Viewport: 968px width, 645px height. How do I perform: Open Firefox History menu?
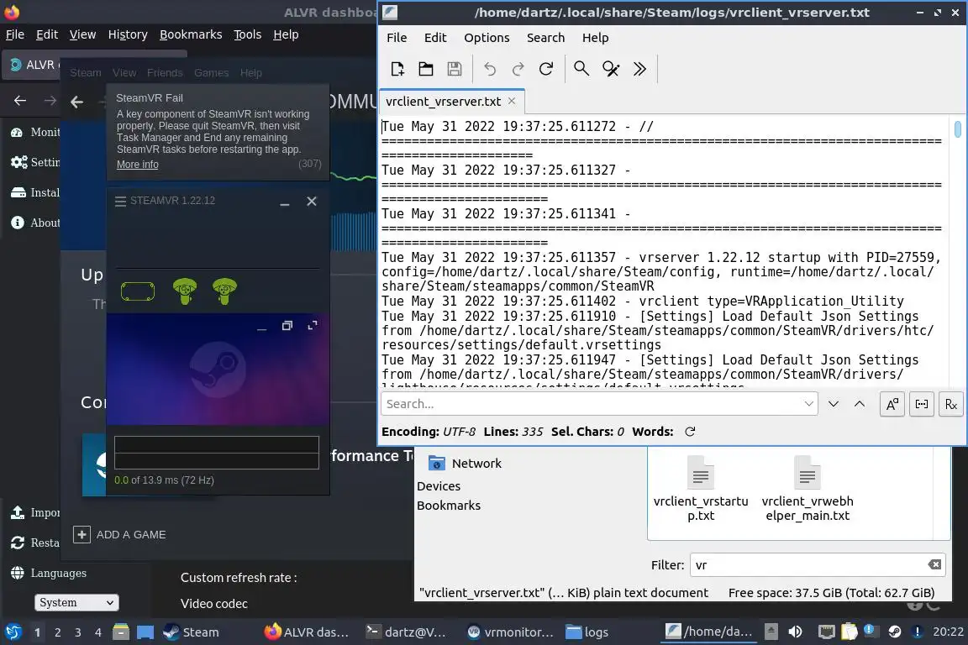(128, 34)
